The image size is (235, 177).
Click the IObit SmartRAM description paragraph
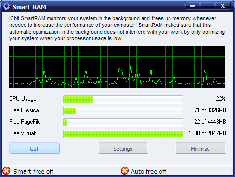point(117,28)
